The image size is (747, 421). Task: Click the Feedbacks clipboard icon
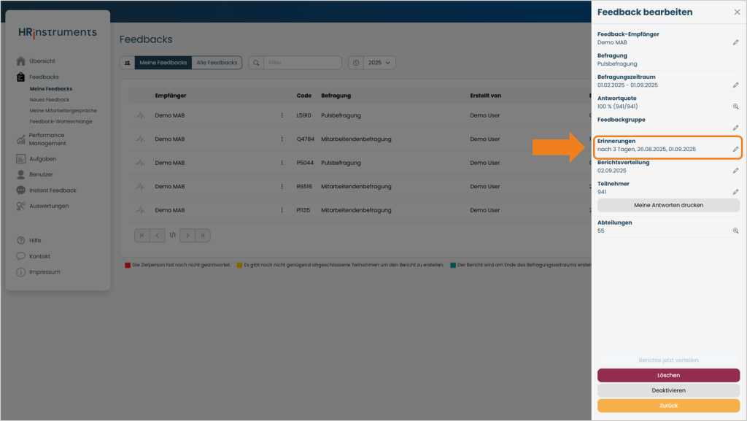pos(20,77)
